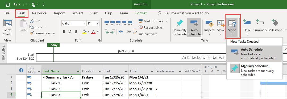This screenshot has width=287, height=99.
Task: Open Customize Quick Access Toolbar arrow
Action: coord(43,5)
